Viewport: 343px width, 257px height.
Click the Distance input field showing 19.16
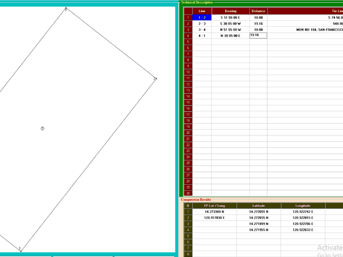258,35
